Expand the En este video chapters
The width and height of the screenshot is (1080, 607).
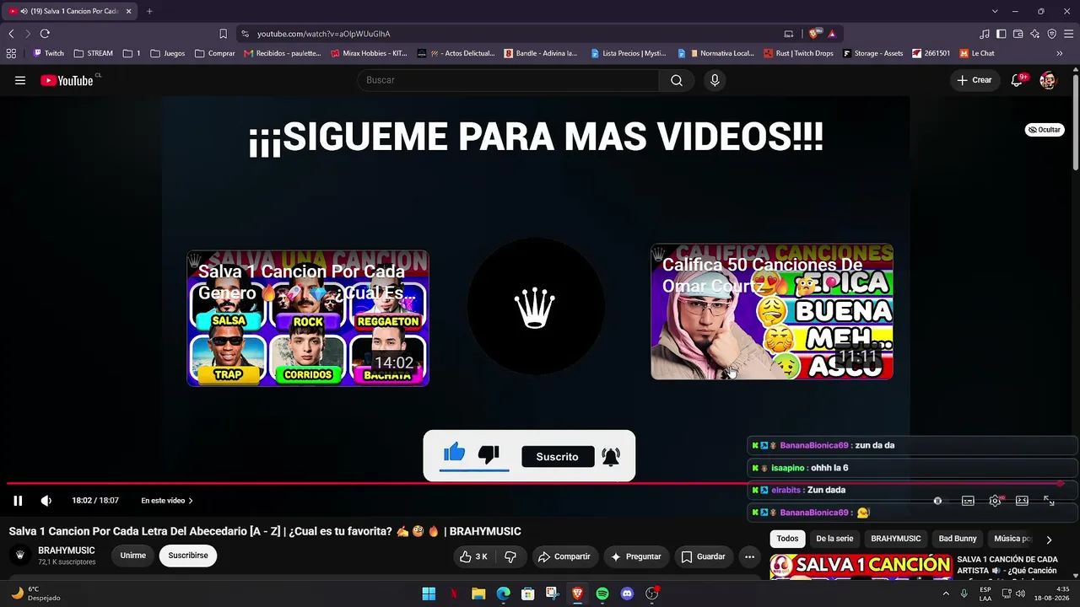[x=167, y=501]
